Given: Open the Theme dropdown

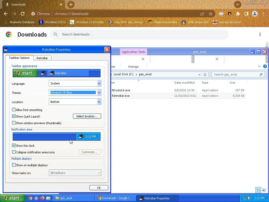Looking at the screenshot, I should [99, 93].
